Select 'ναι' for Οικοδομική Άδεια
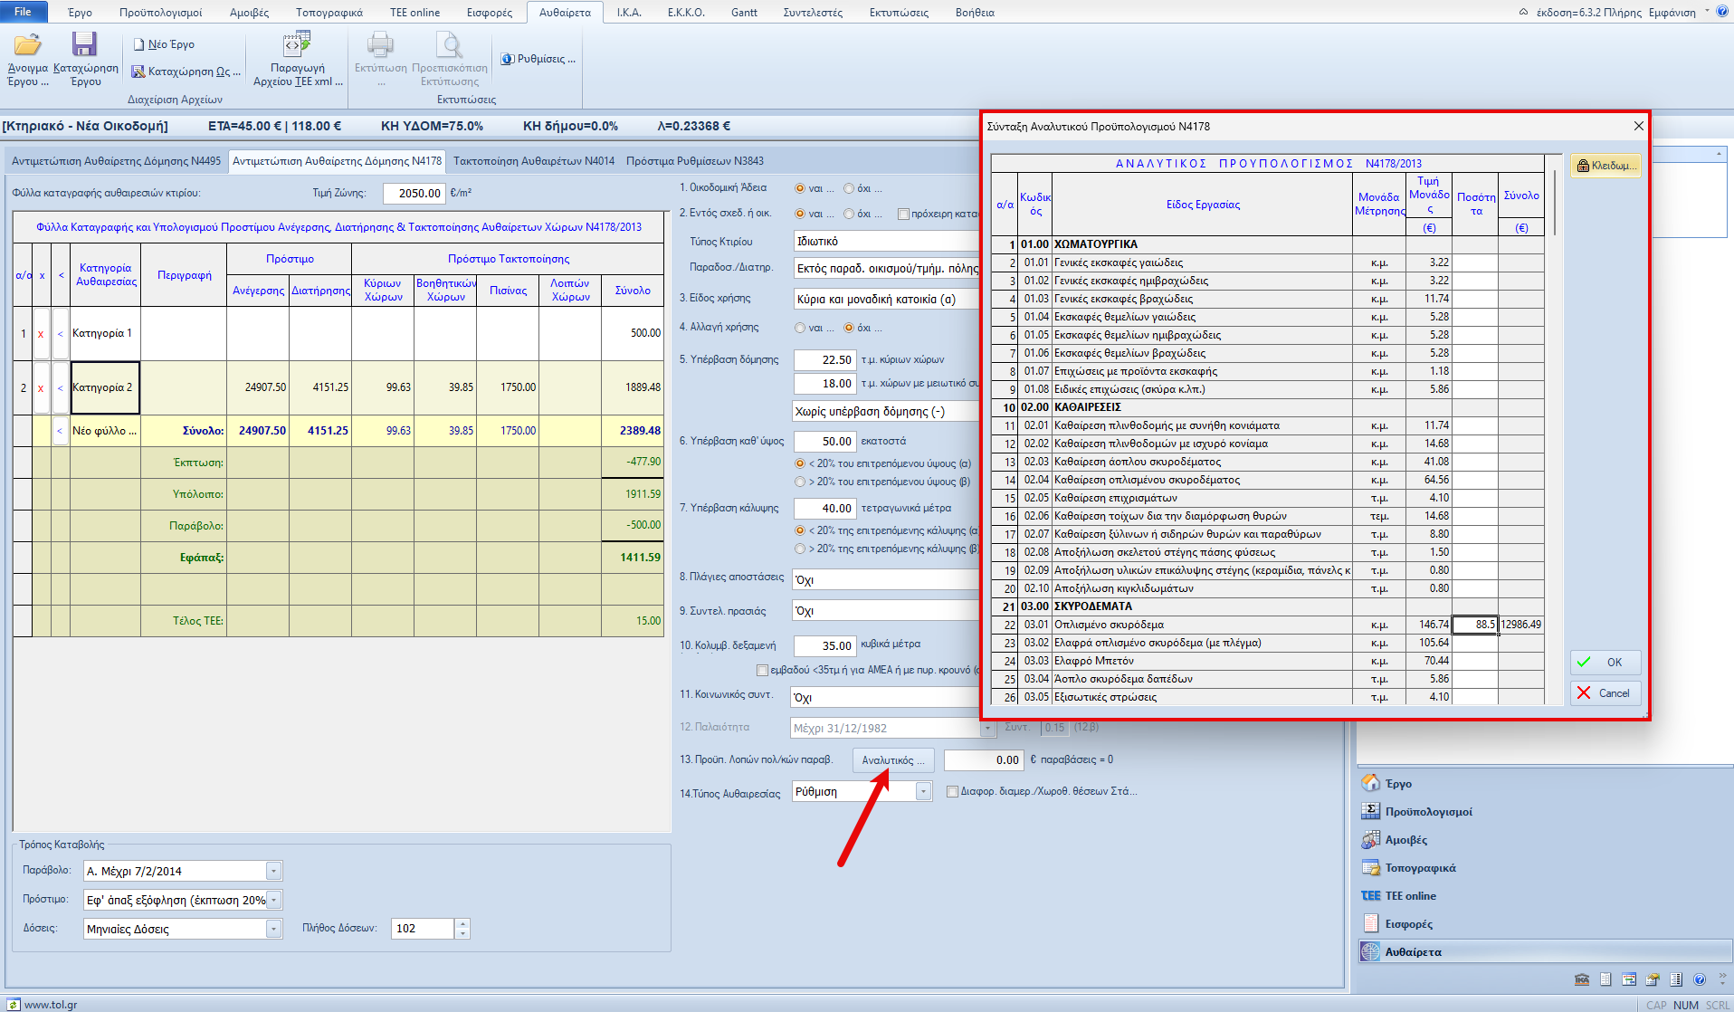The image size is (1734, 1012). (x=800, y=188)
